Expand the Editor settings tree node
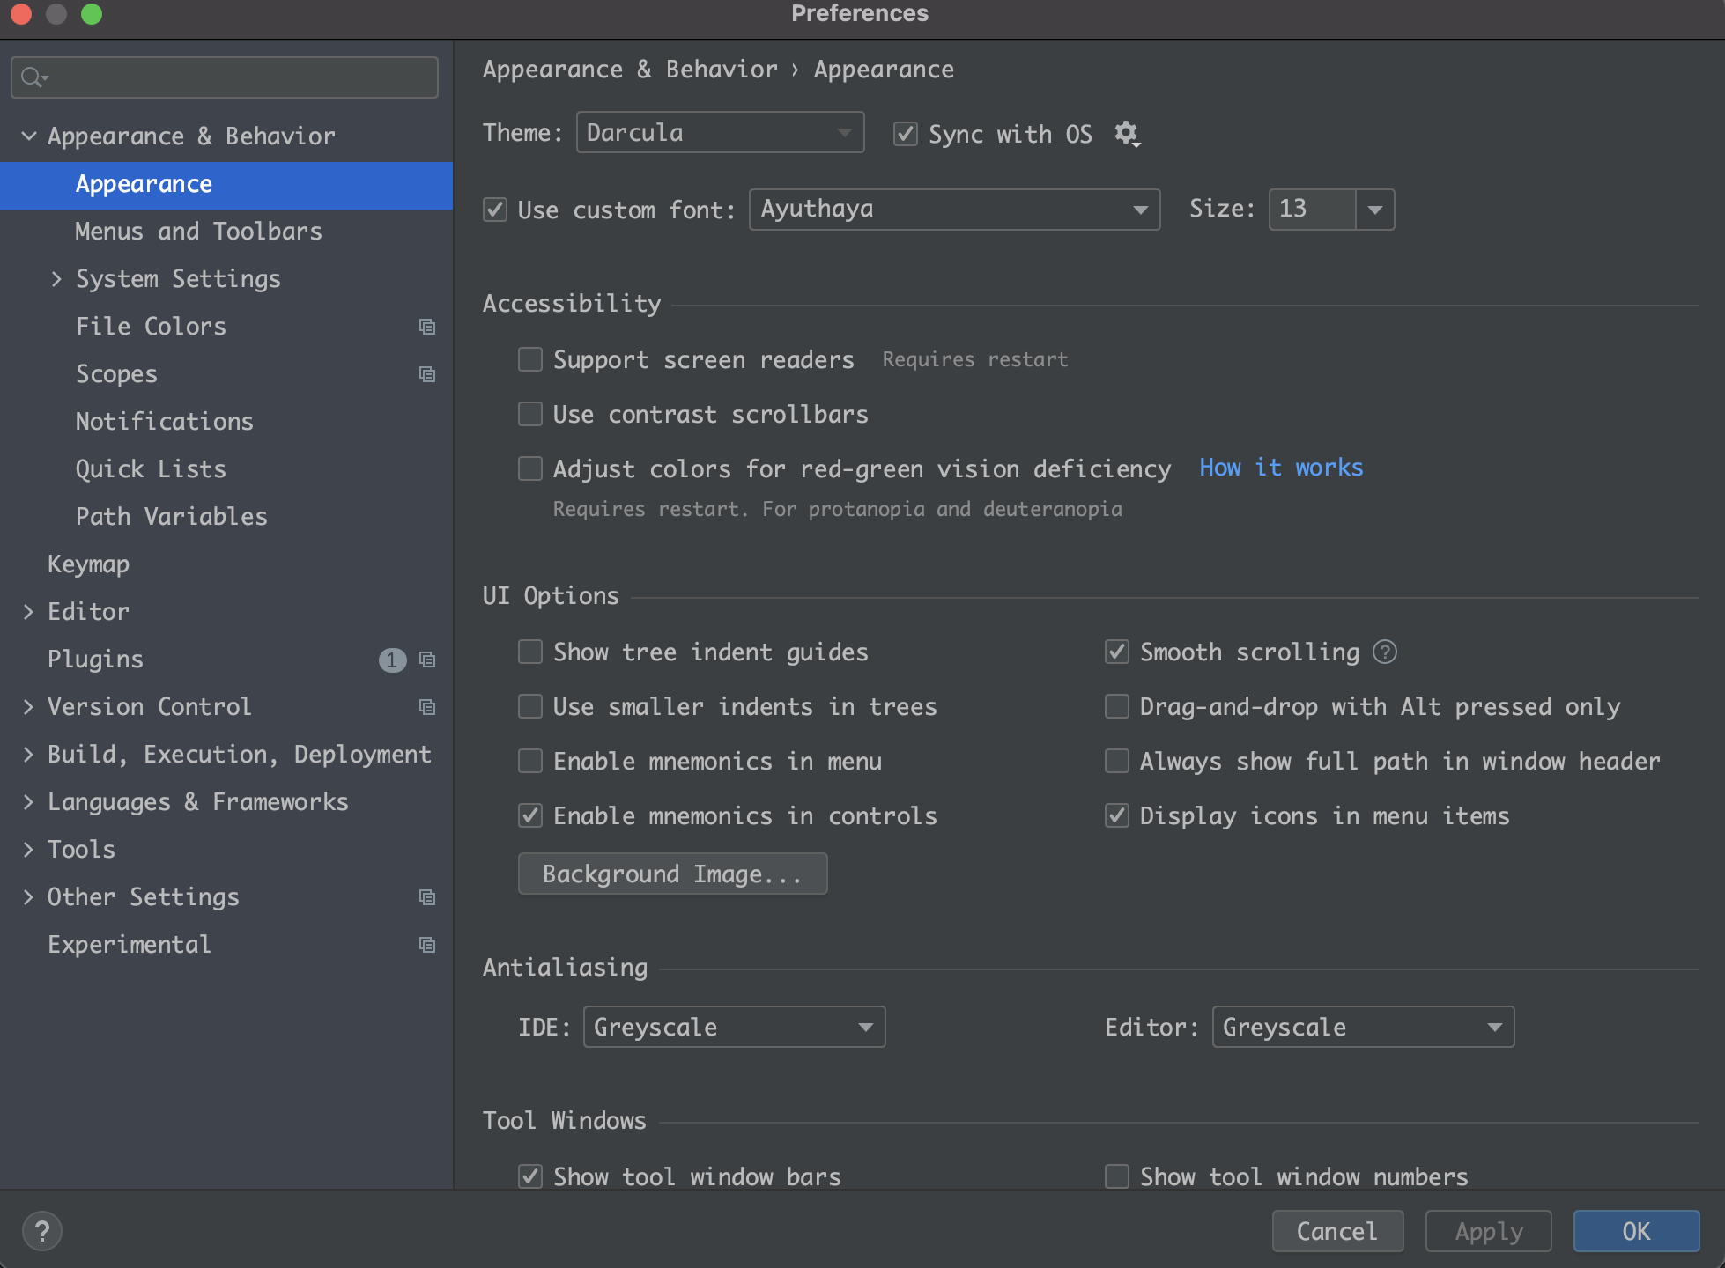 (28, 611)
